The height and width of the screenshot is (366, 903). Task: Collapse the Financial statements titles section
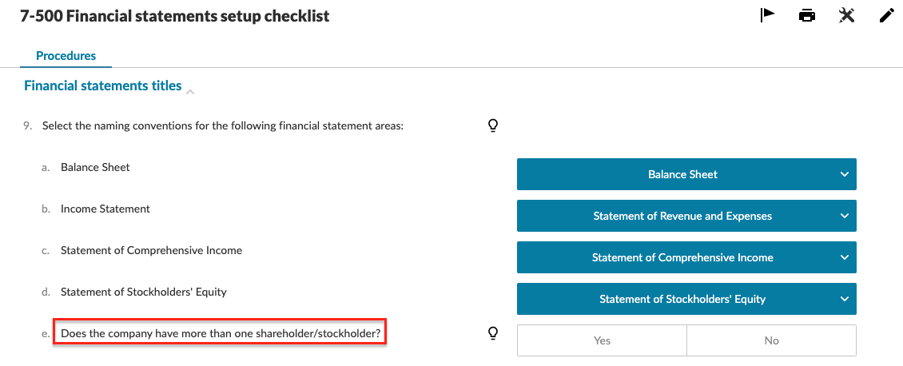[x=190, y=92]
